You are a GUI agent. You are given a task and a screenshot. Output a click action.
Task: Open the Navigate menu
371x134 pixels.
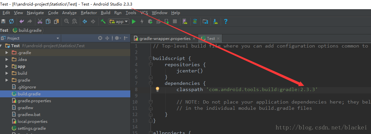(x=35, y=13)
